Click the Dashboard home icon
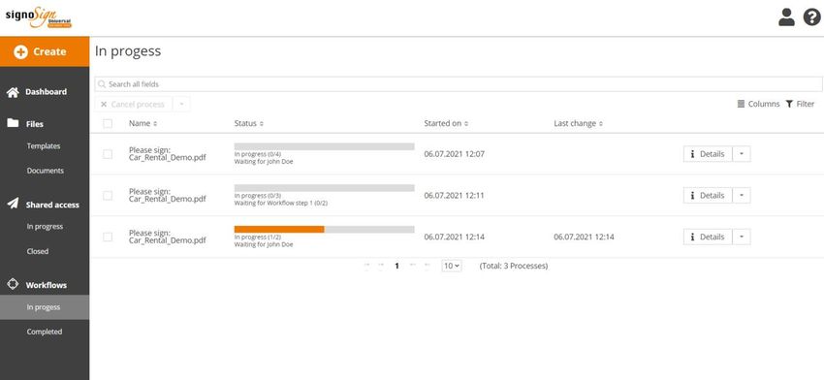Image resolution: width=824 pixels, height=380 pixels. (x=13, y=92)
